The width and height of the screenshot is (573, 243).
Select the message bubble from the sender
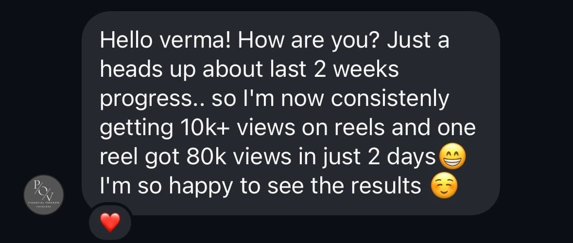[291, 113]
